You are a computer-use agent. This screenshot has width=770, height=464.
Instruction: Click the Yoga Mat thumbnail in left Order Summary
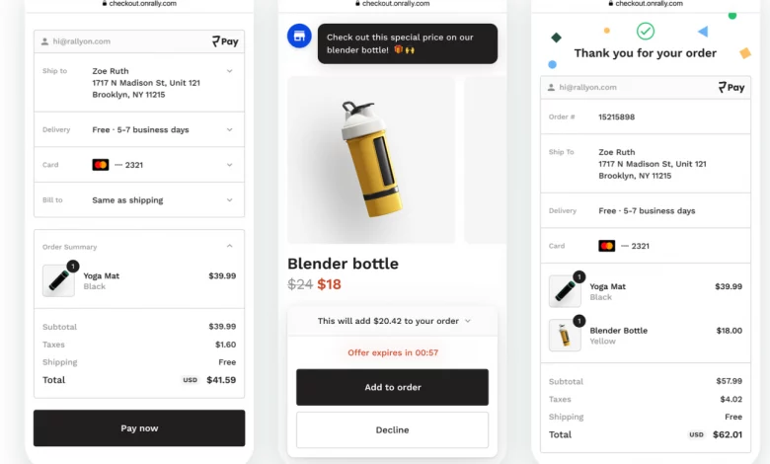coord(58,280)
